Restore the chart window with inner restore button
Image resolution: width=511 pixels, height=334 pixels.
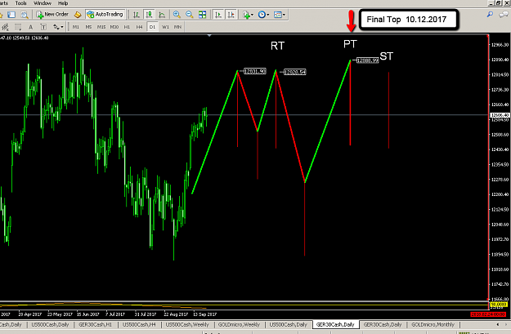[x=498, y=3]
